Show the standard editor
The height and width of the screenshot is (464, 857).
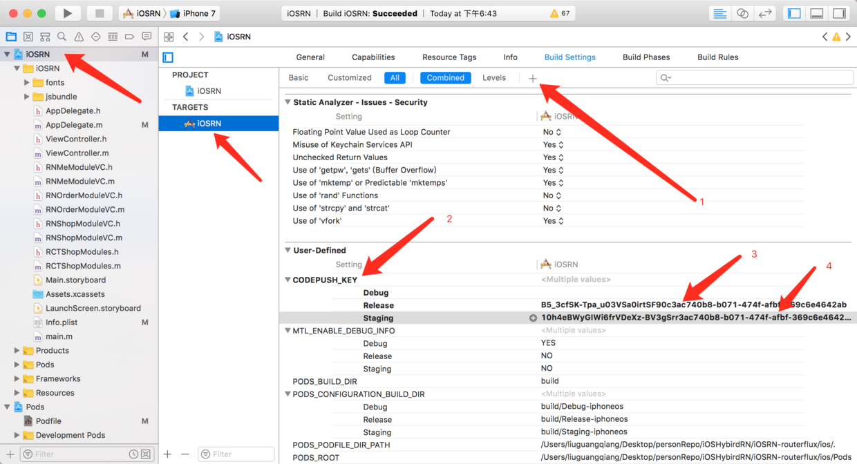(720, 13)
